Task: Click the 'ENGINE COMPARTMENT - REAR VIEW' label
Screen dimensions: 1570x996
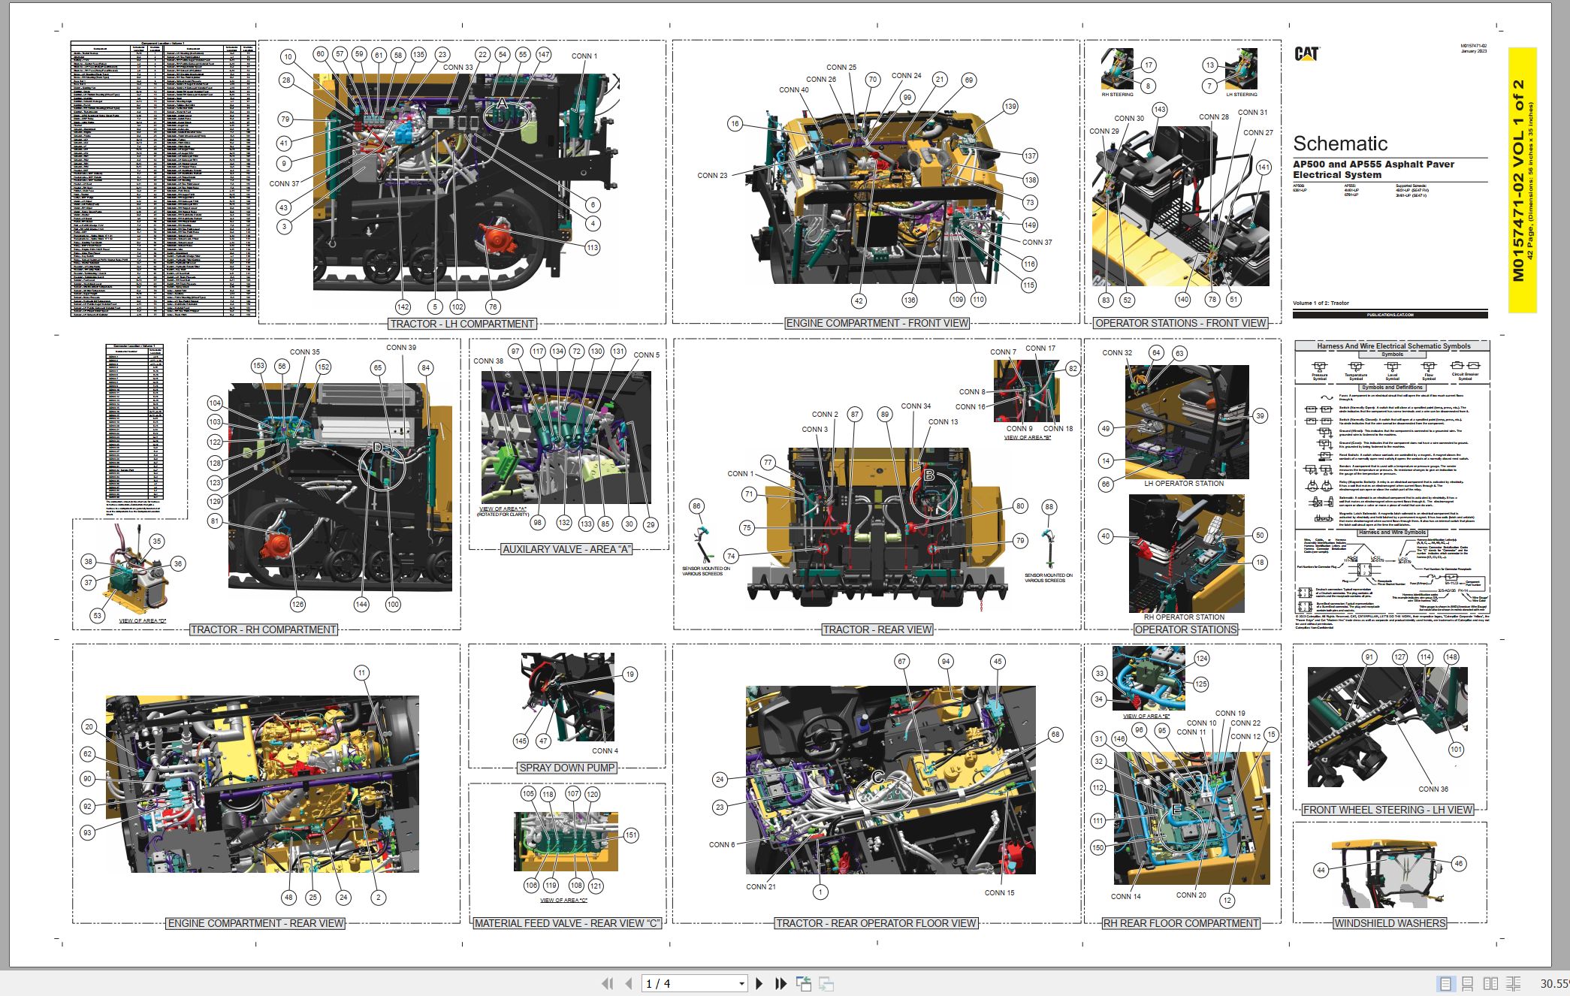Action: click(x=255, y=923)
